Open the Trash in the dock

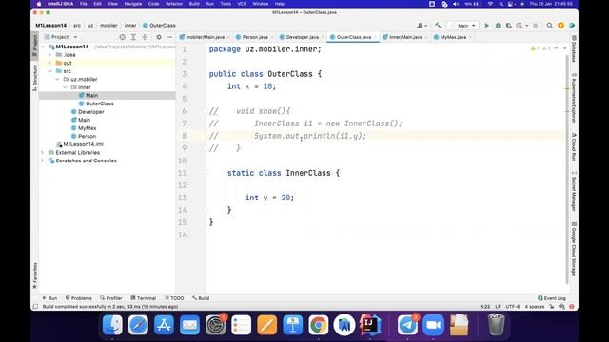[x=496, y=325]
